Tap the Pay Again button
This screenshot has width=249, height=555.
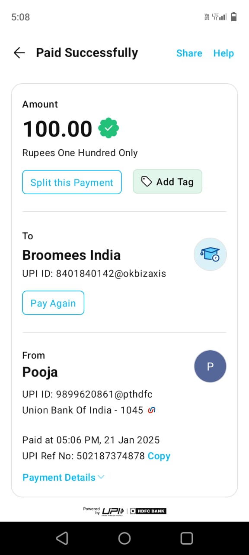53,303
